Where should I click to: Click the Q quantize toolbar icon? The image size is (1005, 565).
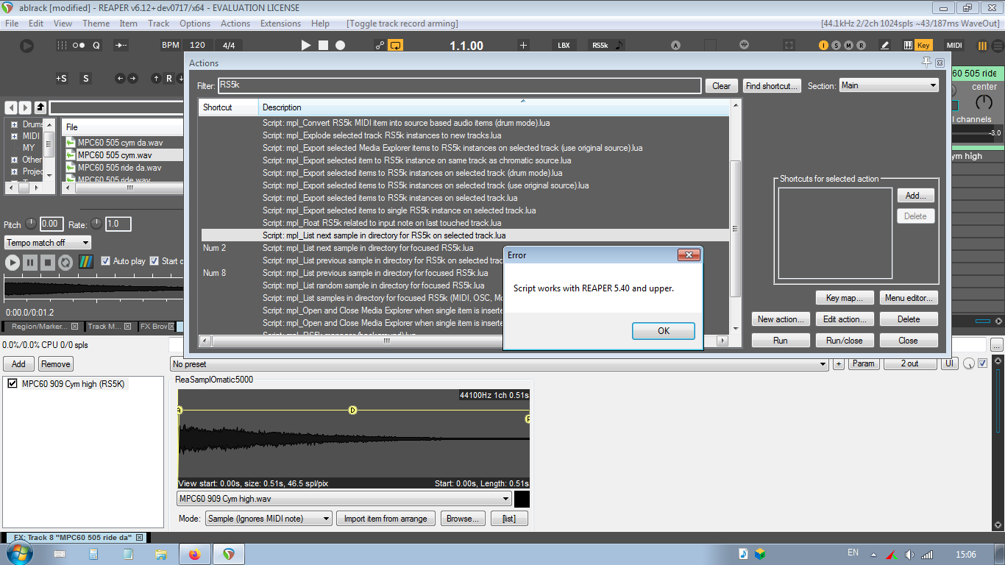click(x=96, y=46)
